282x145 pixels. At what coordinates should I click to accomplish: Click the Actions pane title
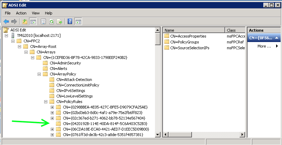point(256,30)
